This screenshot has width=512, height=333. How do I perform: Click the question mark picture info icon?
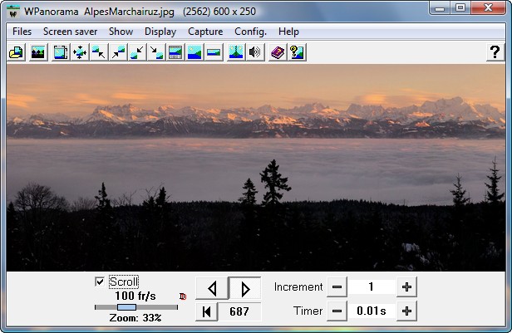point(297,52)
